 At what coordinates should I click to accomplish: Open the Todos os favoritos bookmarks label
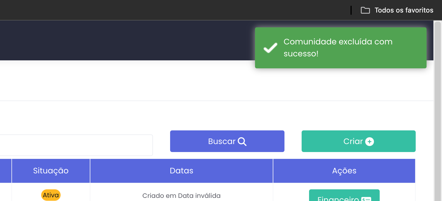tap(404, 11)
